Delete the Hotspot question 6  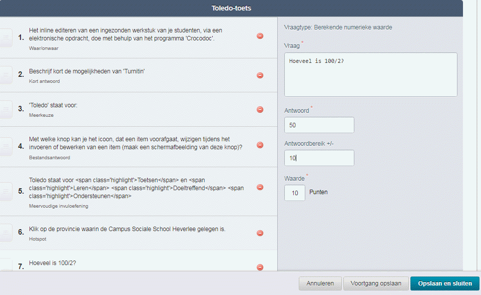pos(260,233)
